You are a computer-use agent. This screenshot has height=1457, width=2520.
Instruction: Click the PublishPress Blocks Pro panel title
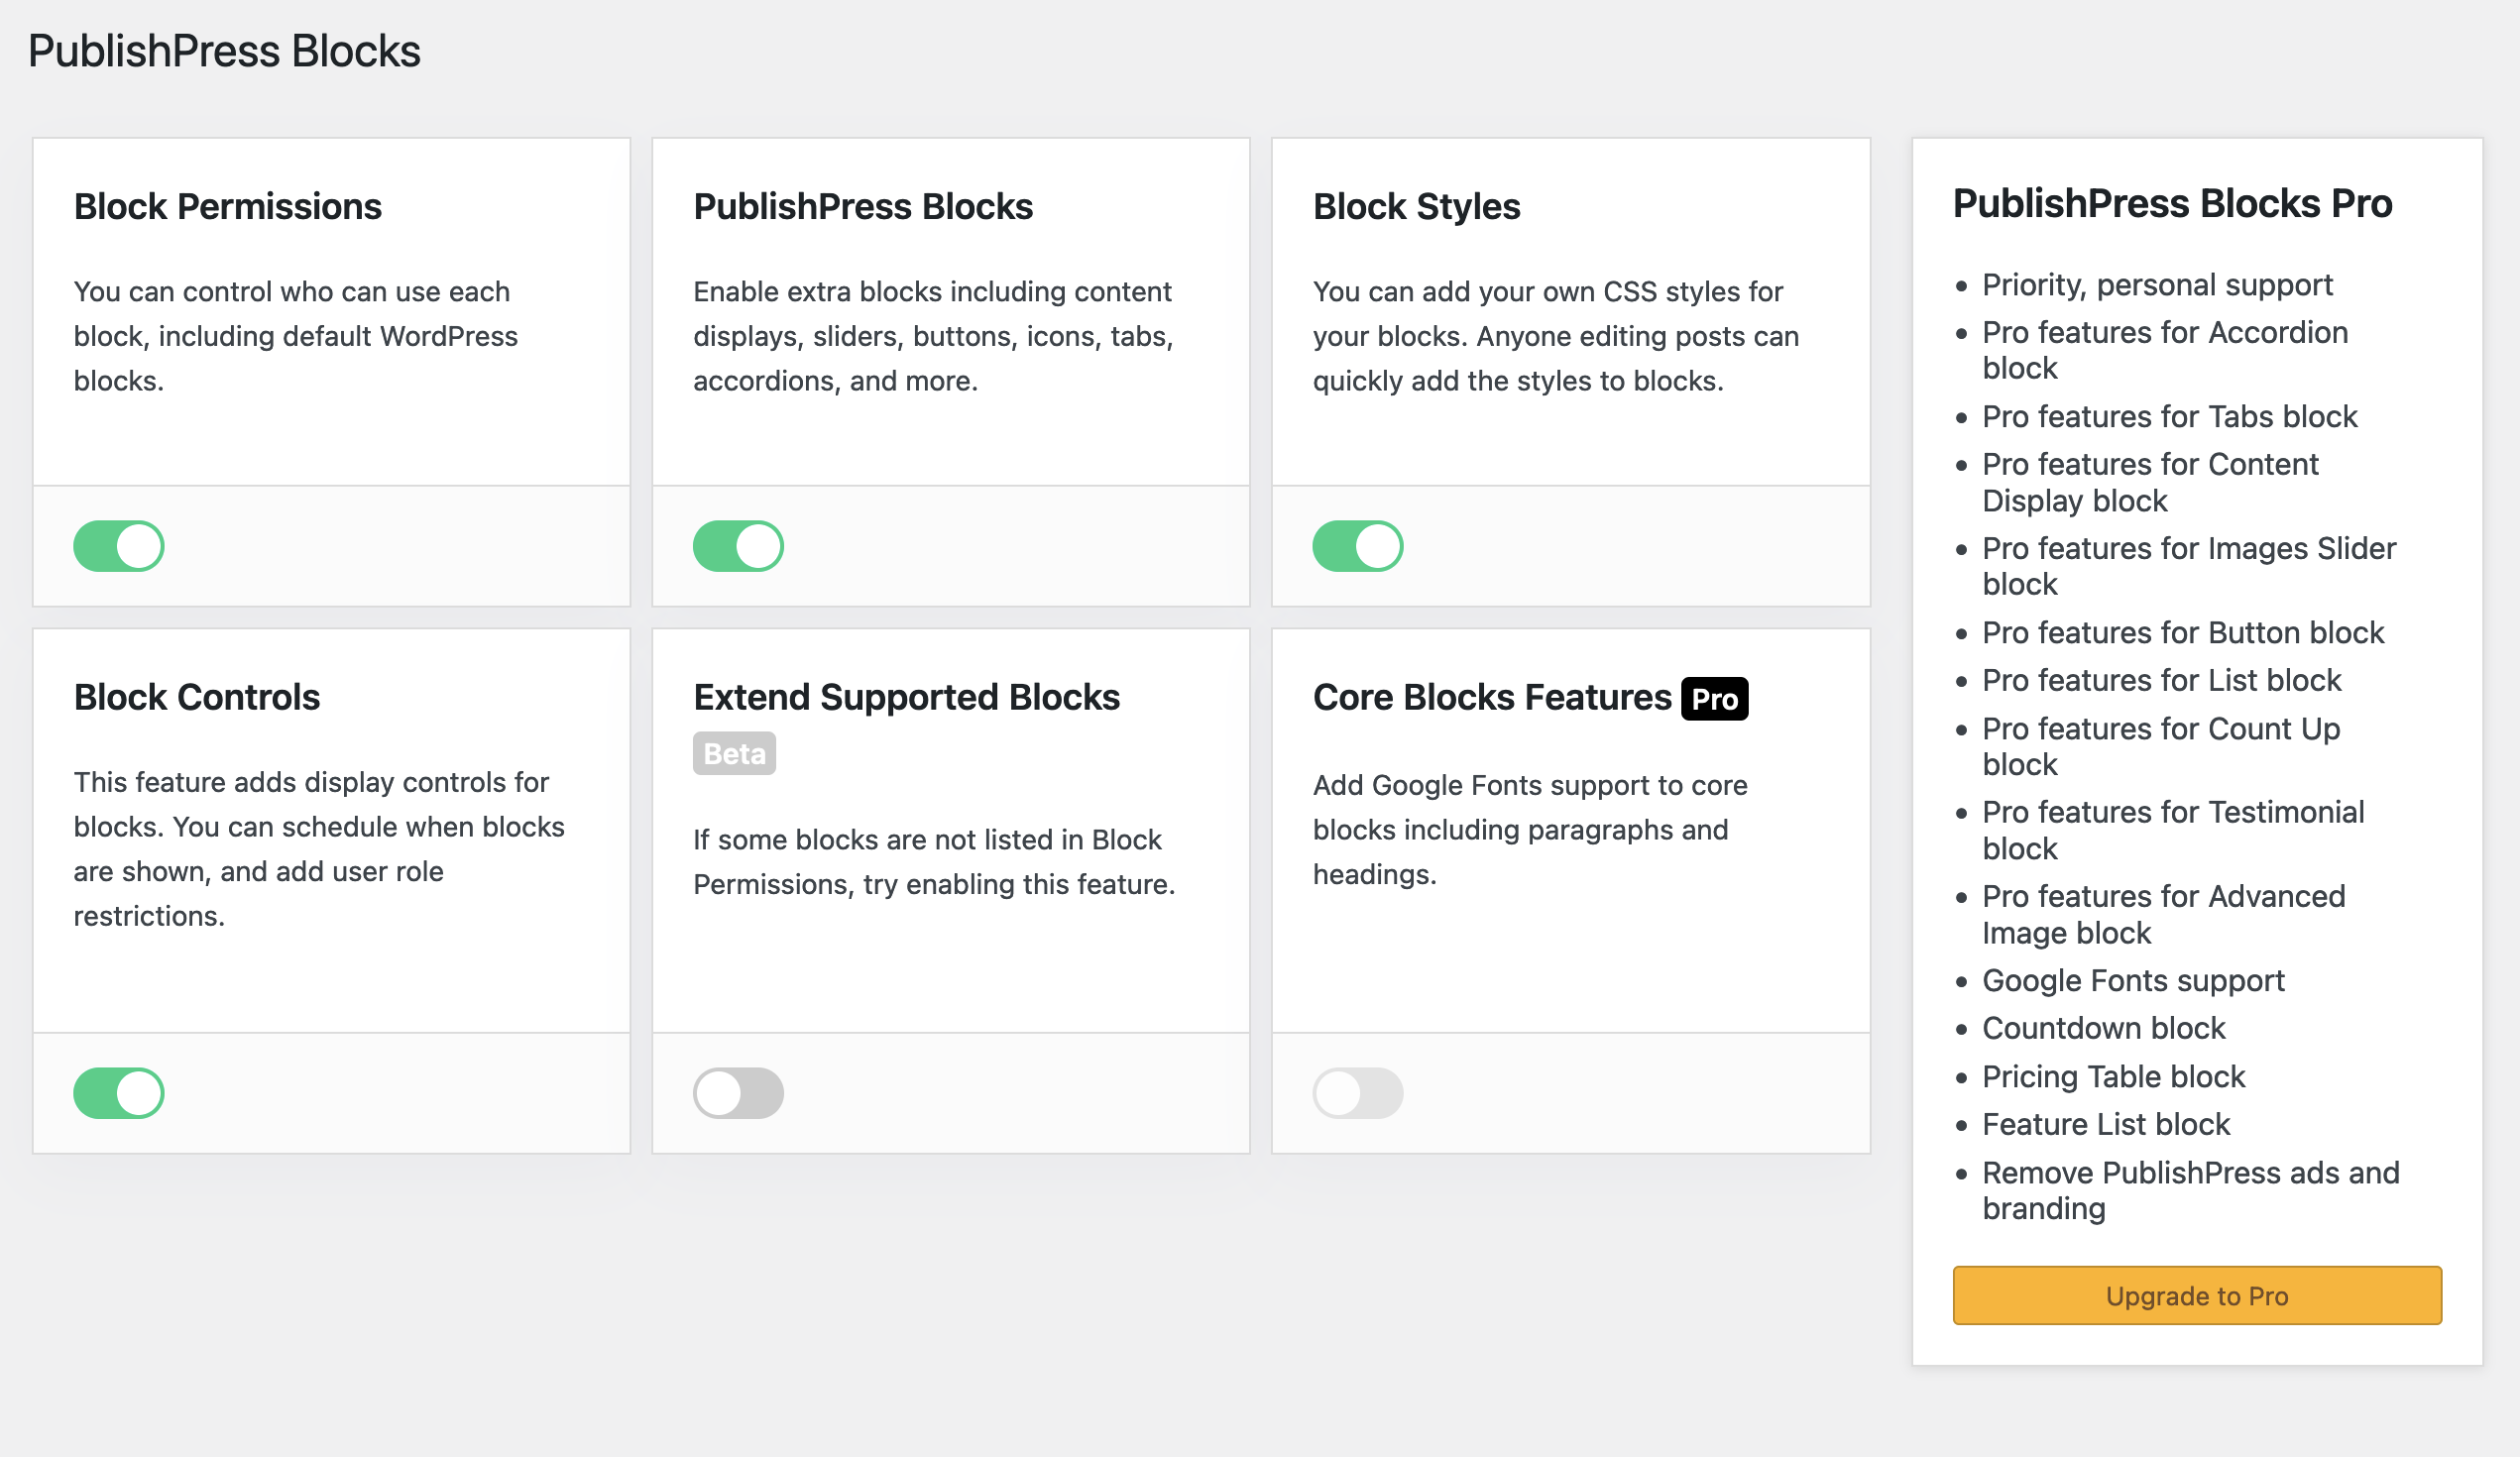point(2172,203)
